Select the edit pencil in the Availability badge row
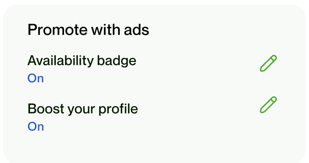The width and height of the screenshot is (309, 163). 268,63
